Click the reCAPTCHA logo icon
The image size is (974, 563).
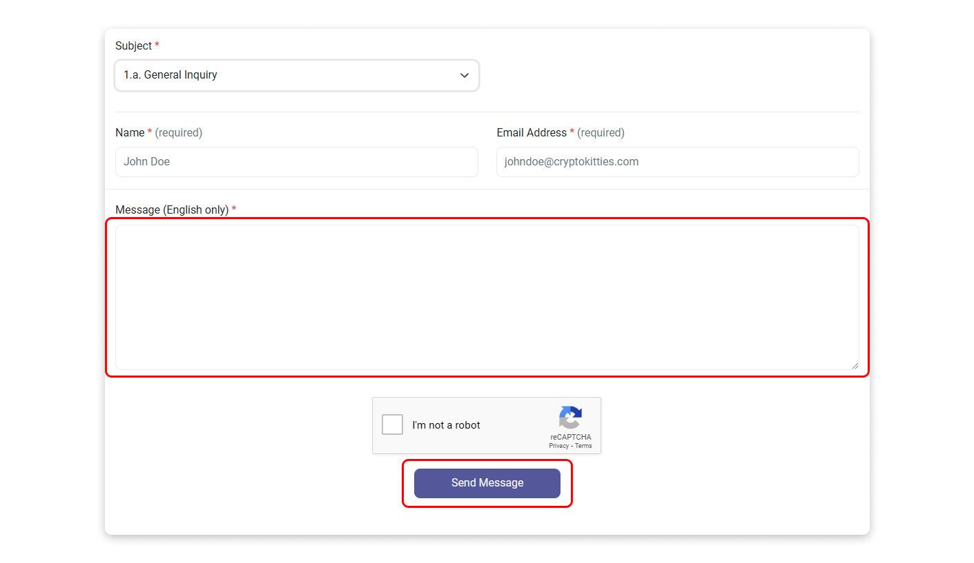570,418
